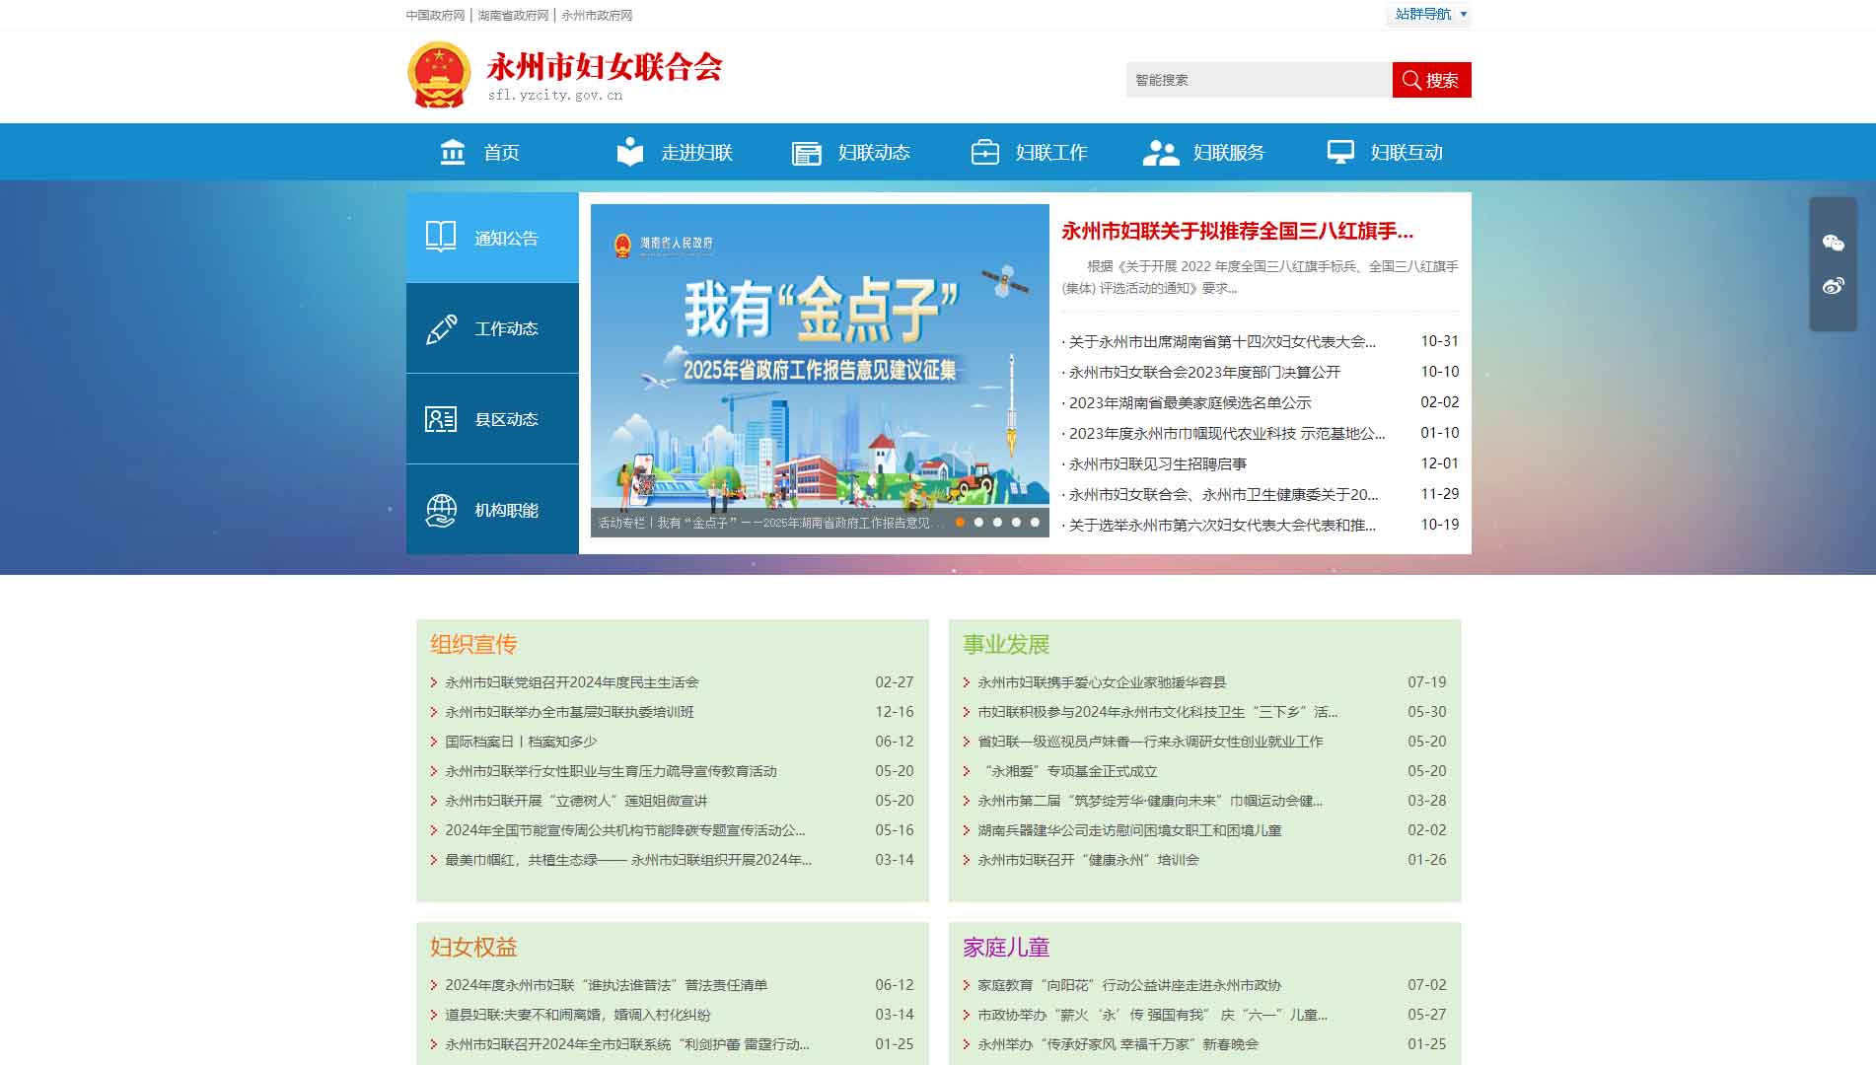Open 永州市妇联开展“立德树人”莲姐姐微宣讲
Screen dimensions: 1876x1065
[576, 801]
